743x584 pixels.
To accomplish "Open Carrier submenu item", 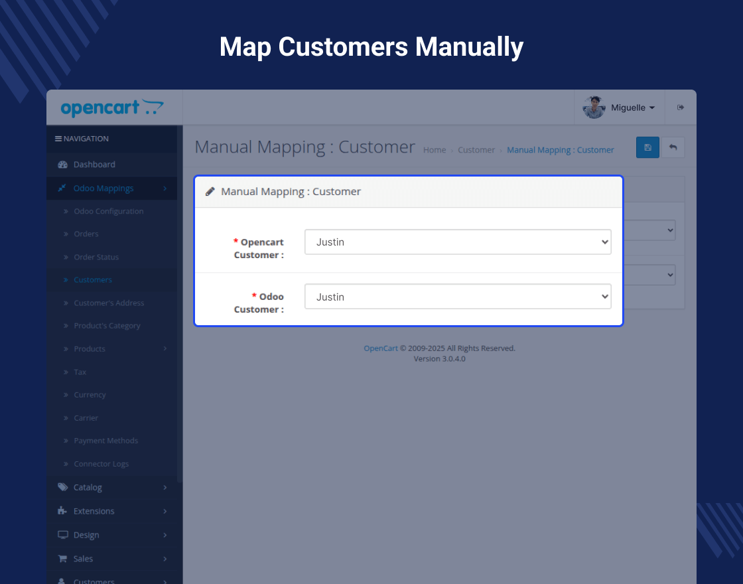I will coord(86,418).
